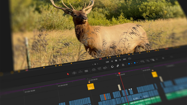Go to next edit point arrow
The width and height of the screenshot is (187, 105).
[x=97, y=64]
